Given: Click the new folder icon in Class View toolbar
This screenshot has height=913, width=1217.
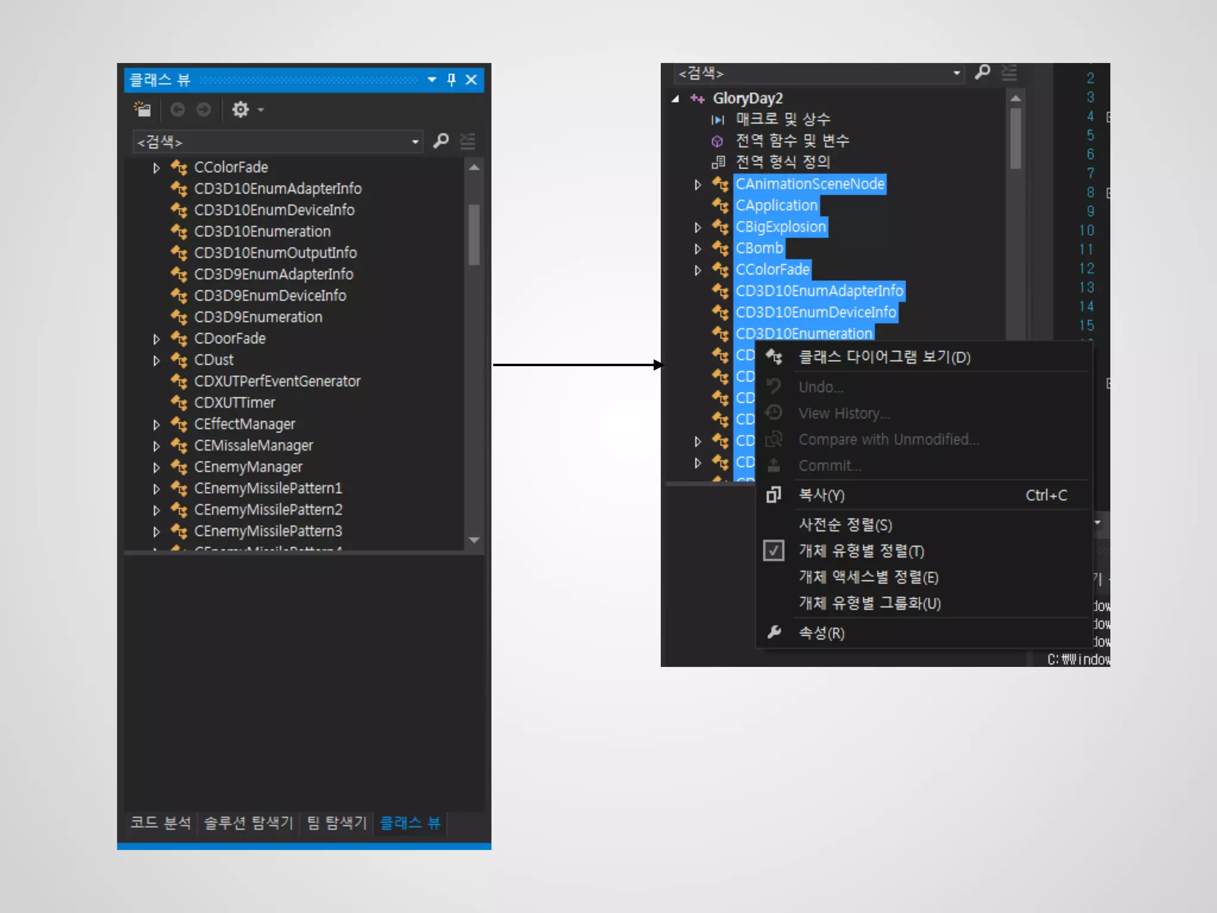Looking at the screenshot, I should [143, 109].
